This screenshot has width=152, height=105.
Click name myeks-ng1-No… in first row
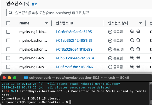(33, 32)
